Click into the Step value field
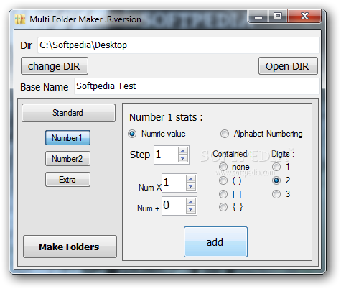The image size is (341, 289). point(166,155)
